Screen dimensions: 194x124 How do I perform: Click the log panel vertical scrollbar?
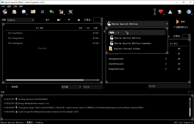[190, 107]
